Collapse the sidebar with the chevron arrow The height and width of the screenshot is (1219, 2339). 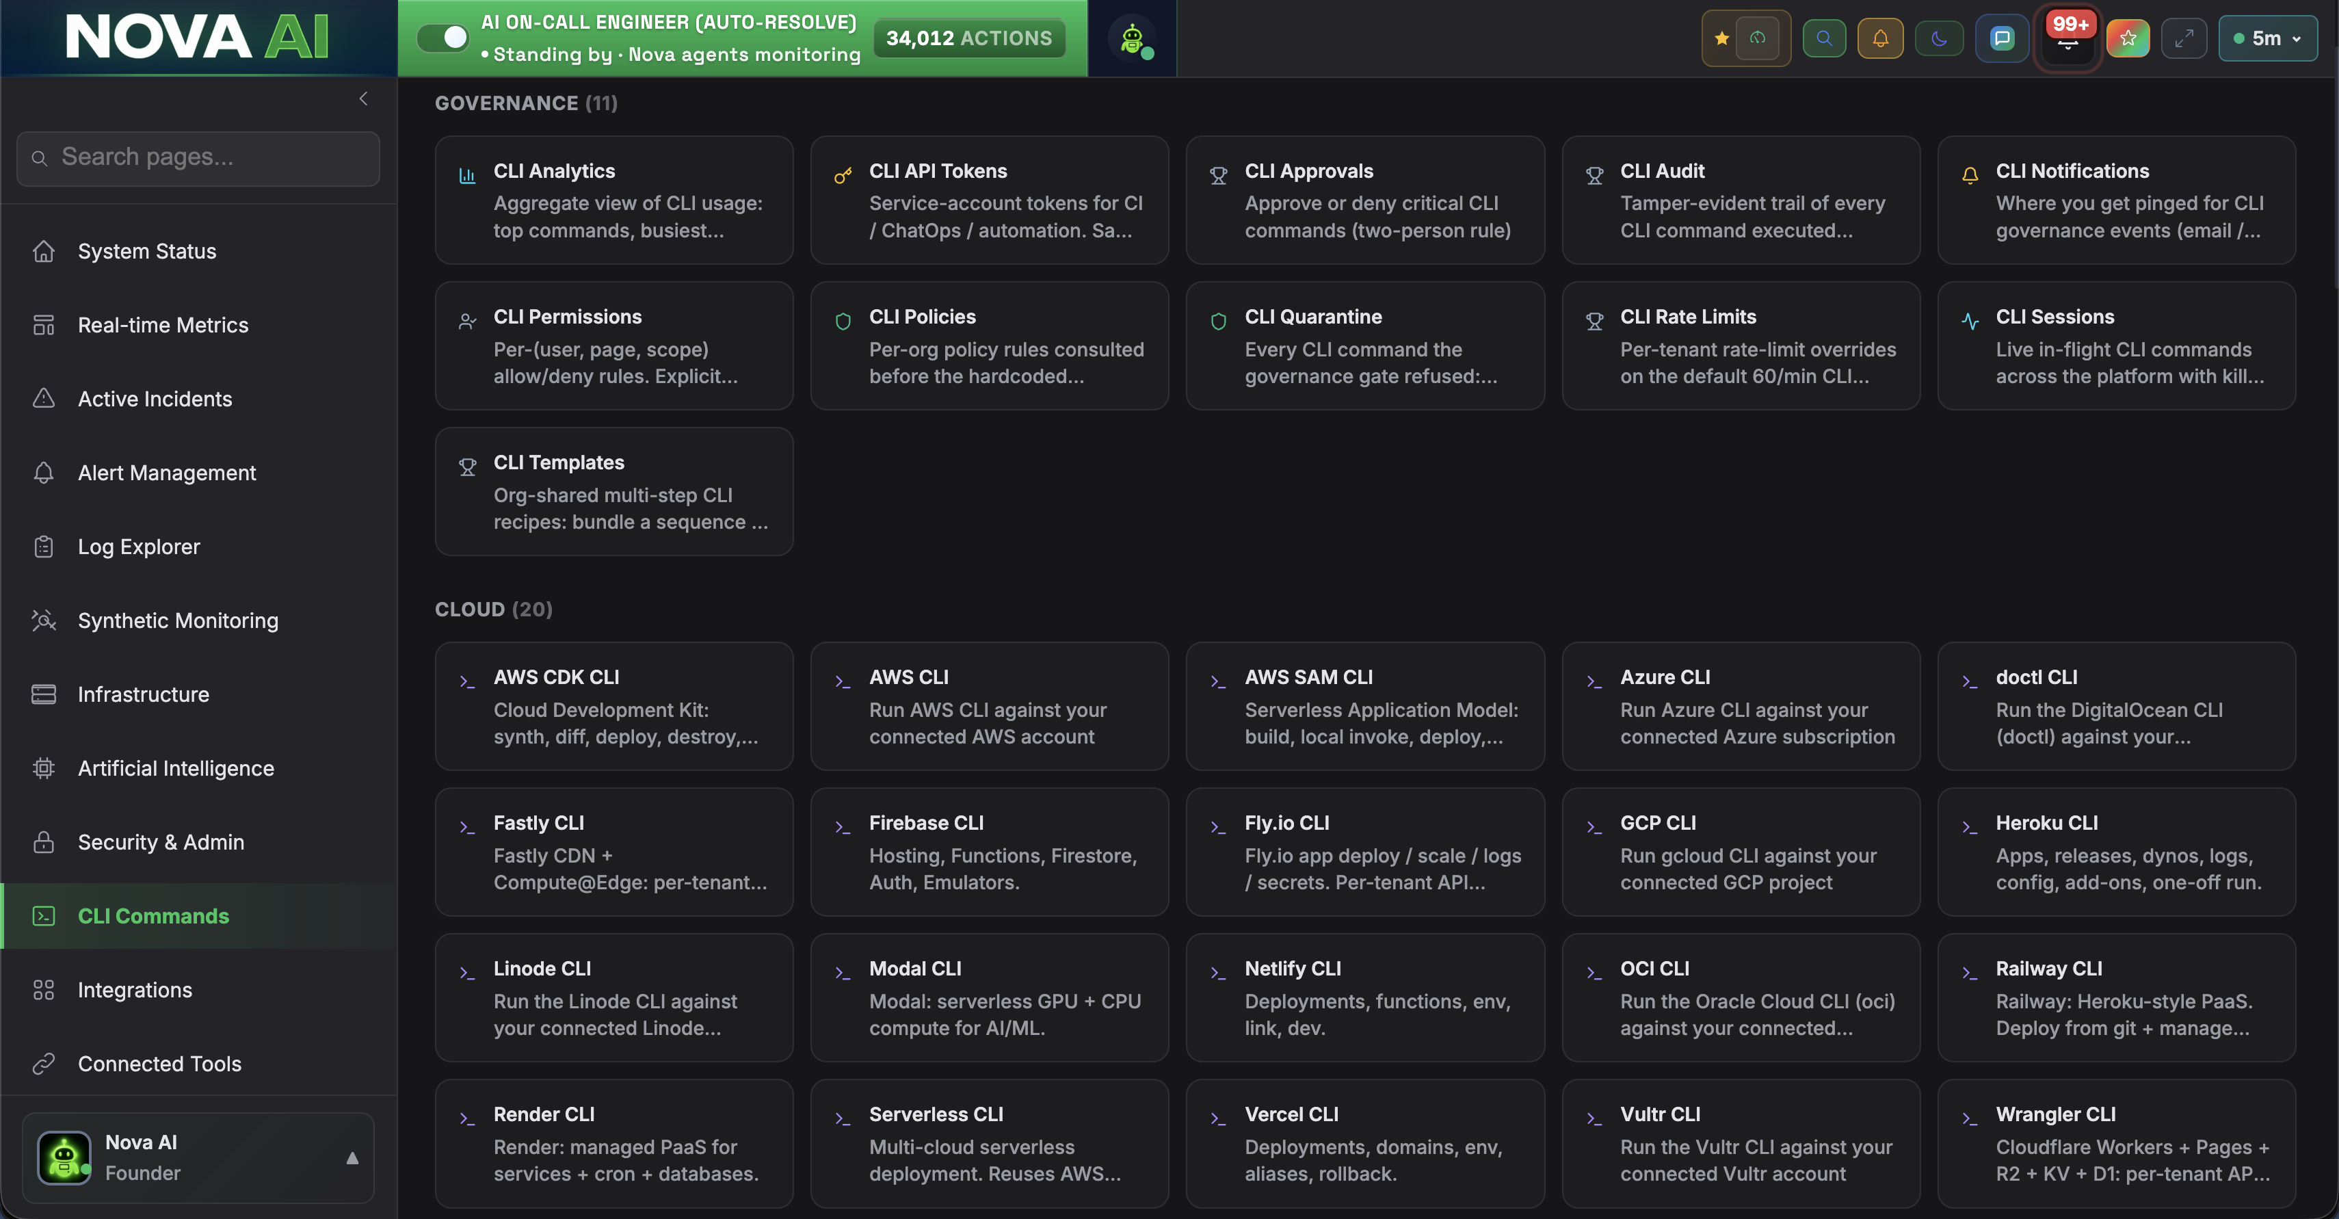pyautogui.click(x=363, y=98)
